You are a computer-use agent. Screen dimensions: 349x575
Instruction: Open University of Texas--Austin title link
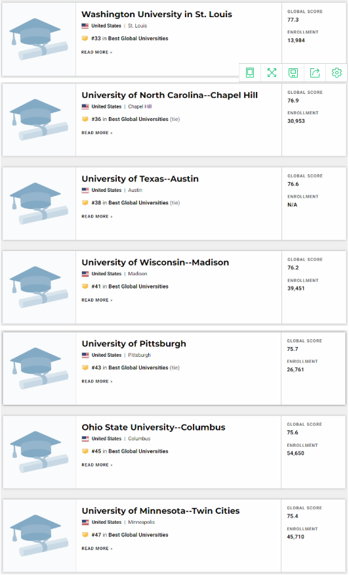pos(140,179)
